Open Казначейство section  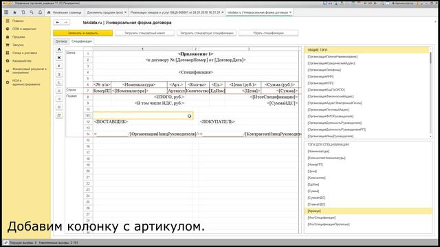22,61
